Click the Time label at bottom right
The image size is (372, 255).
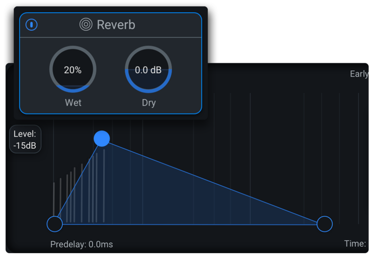355,243
